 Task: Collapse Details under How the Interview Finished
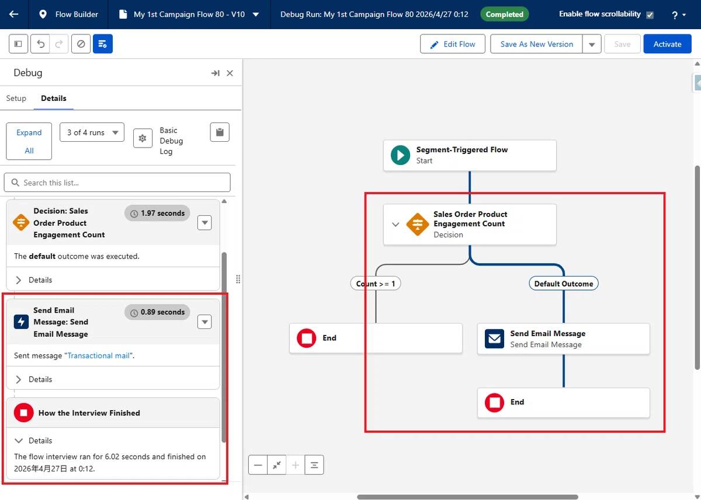click(34, 440)
